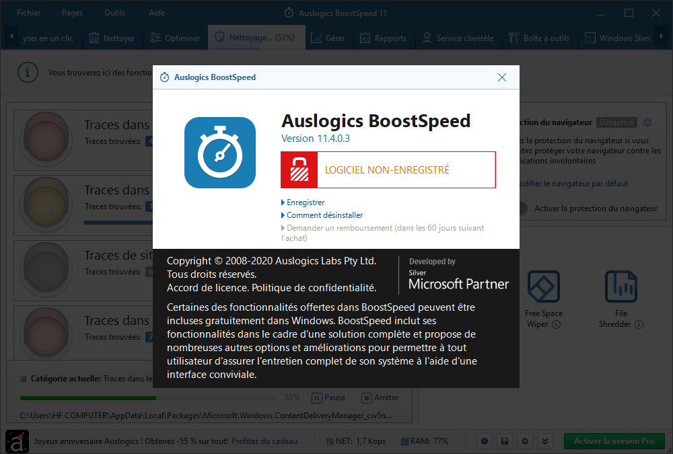Toggle Activer la protection du navigateur switch

[x=523, y=209]
